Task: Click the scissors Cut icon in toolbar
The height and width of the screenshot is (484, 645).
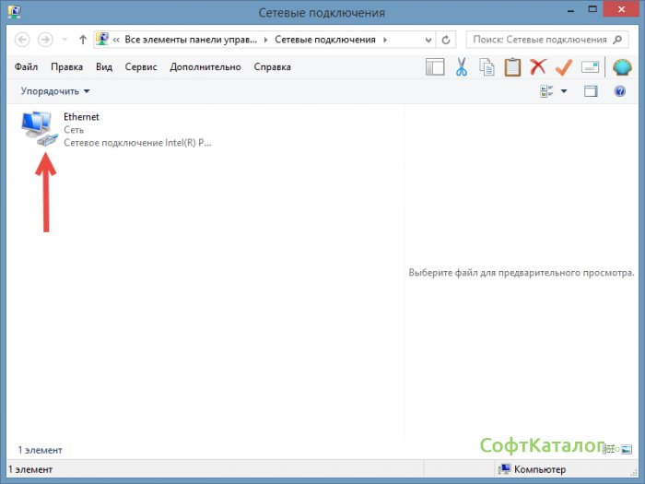Action: (x=462, y=67)
